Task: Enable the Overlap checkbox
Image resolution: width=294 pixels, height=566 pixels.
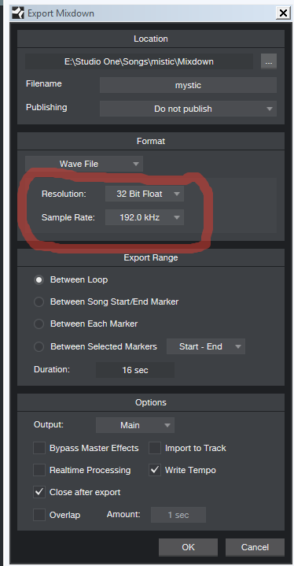Action: [x=39, y=514]
